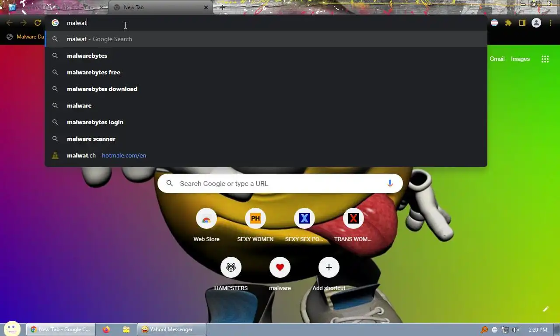Pick the 'malwarebytes' suggestion
The height and width of the screenshot is (336, 560).
pyautogui.click(x=266, y=56)
